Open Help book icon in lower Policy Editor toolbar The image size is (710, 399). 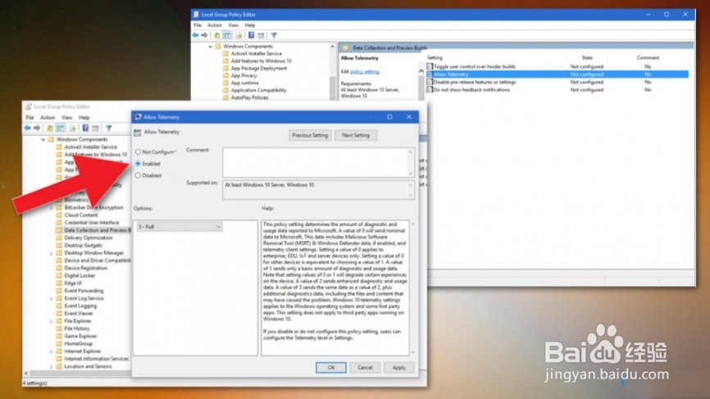point(85,128)
